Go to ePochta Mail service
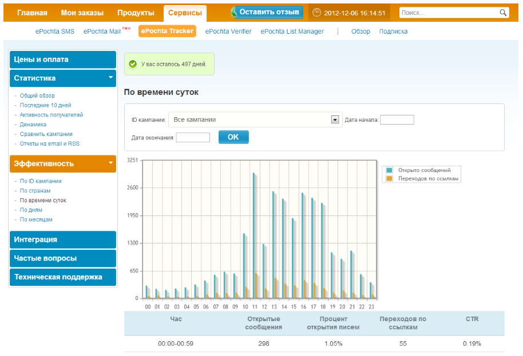The image size is (523, 356). 102,31
